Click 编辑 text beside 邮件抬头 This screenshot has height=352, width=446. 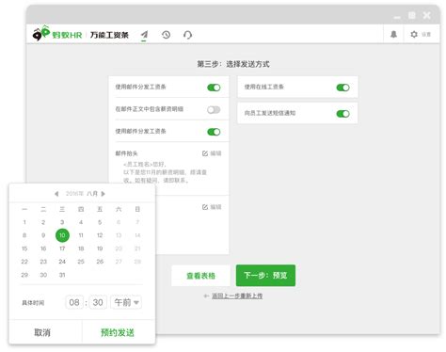pyautogui.click(x=215, y=153)
